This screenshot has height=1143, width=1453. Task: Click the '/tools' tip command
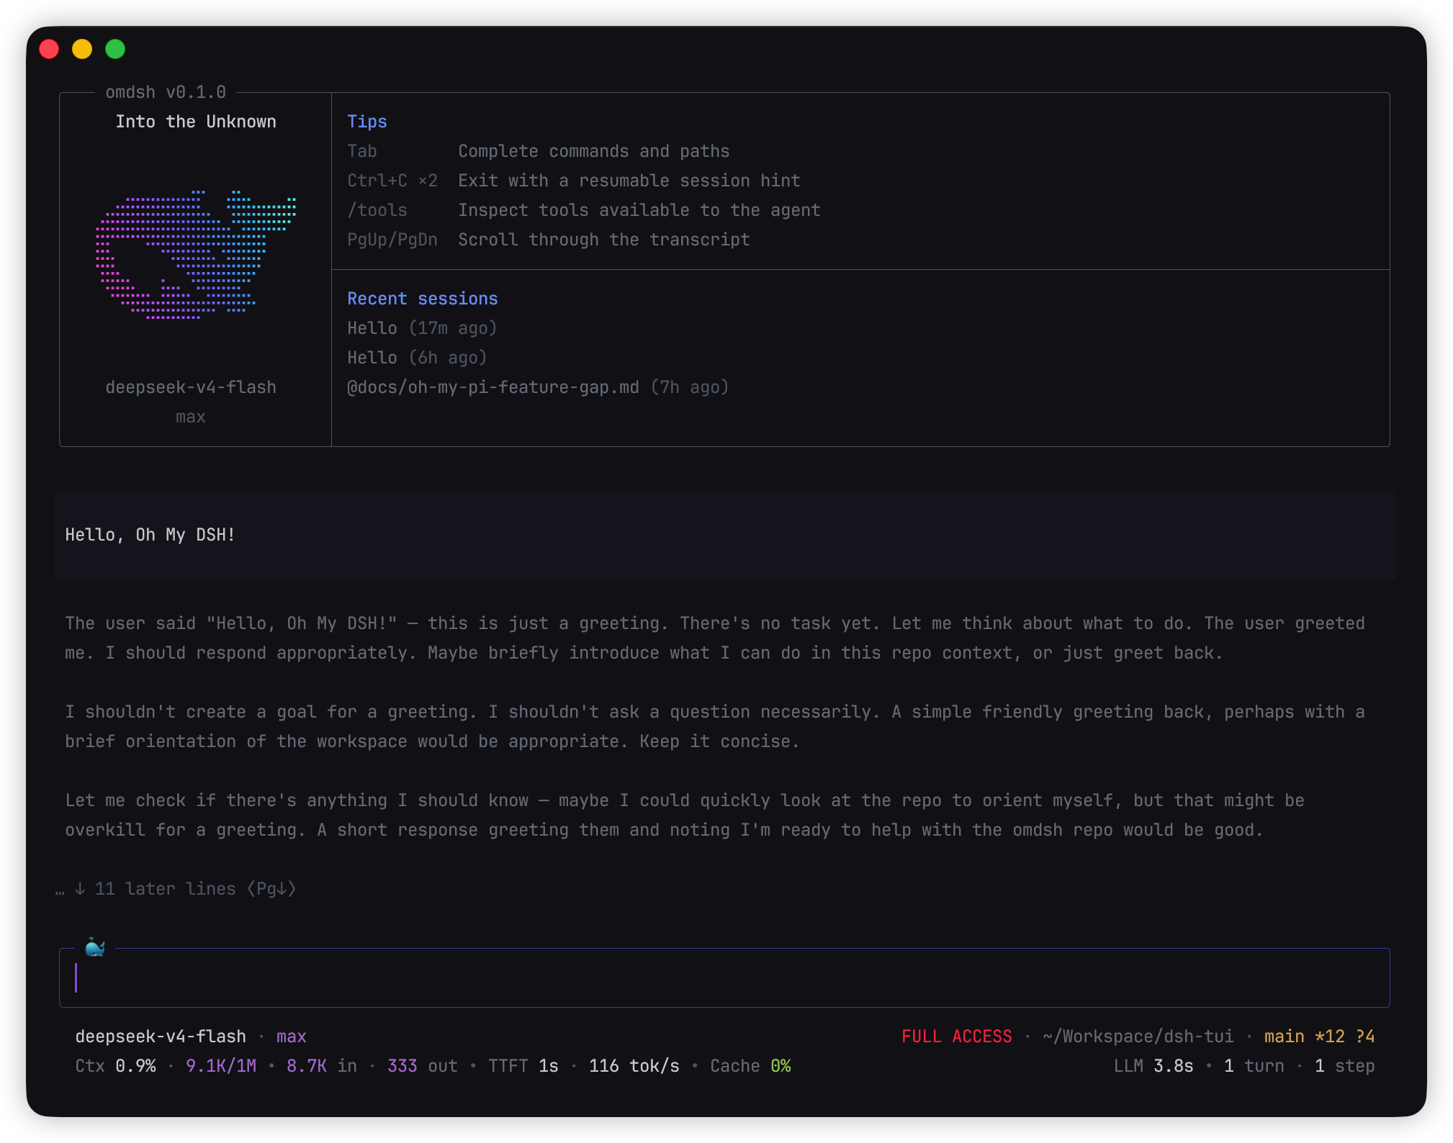point(377,210)
